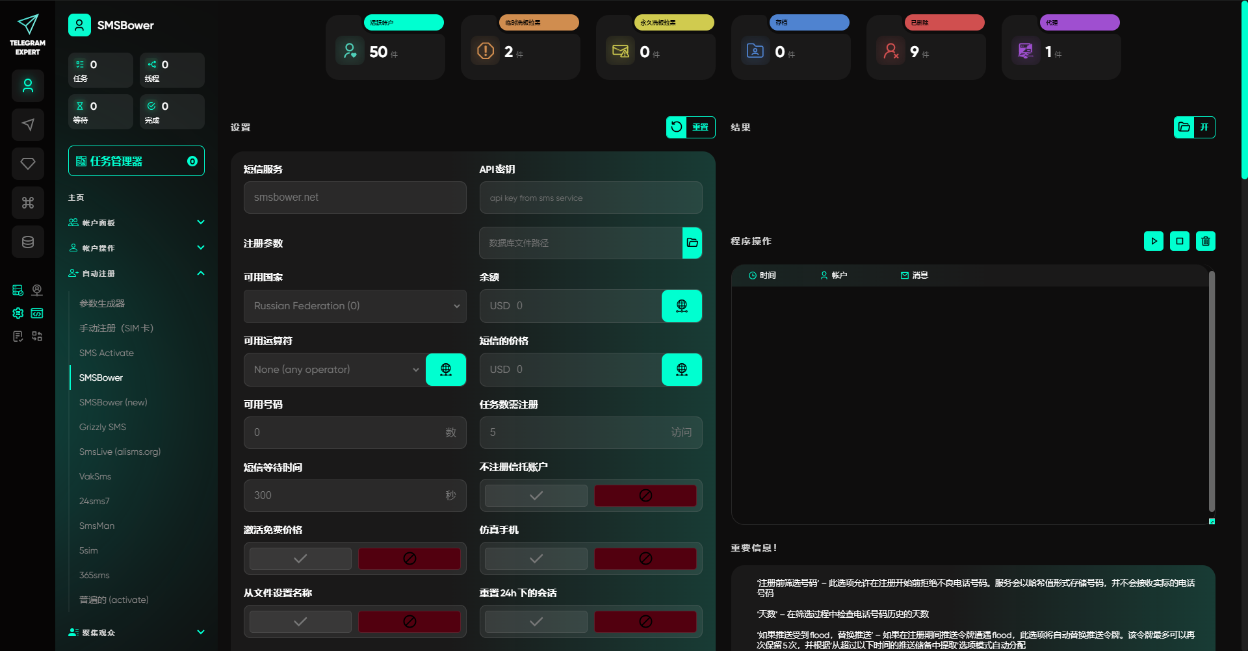Click the globe icon beside 余额 field
Screen dimensions: 1248x651
coord(681,306)
